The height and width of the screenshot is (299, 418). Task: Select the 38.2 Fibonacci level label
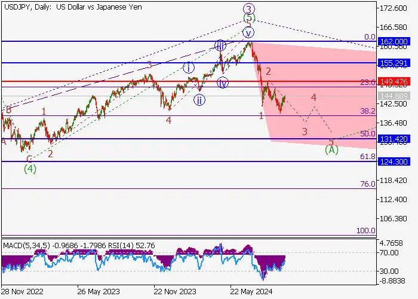click(x=368, y=111)
